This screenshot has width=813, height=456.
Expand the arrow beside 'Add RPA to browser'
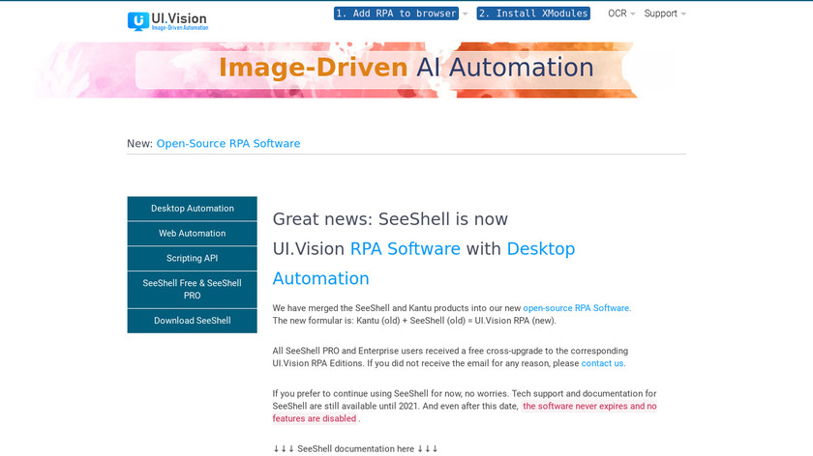click(x=465, y=14)
